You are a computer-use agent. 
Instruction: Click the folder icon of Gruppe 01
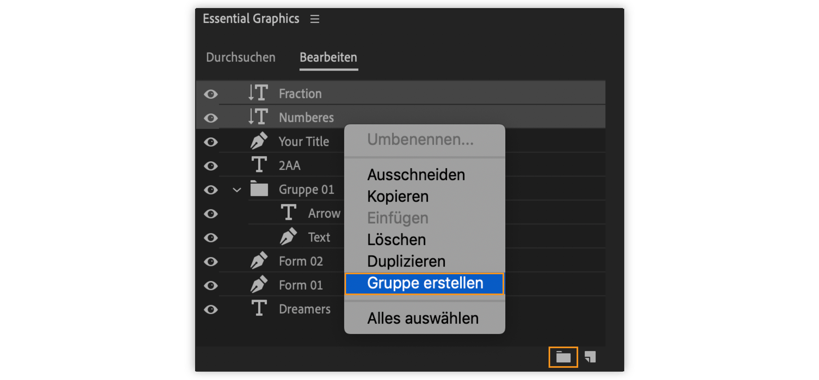coord(259,189)
